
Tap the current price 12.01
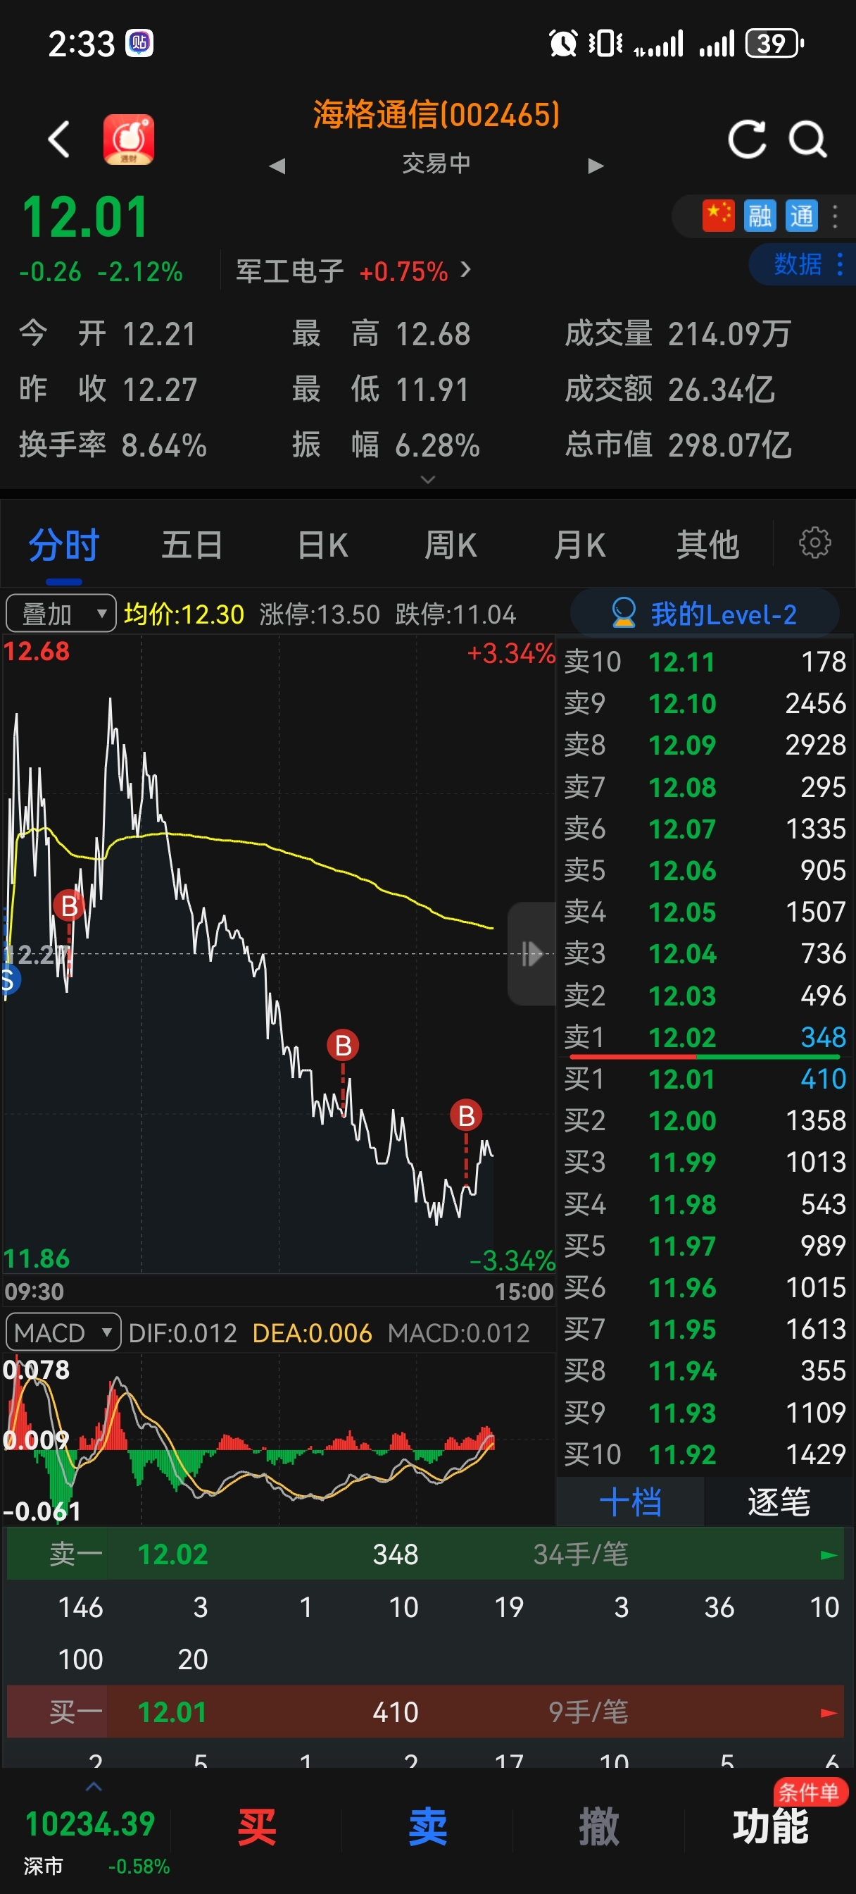point(84,218)
